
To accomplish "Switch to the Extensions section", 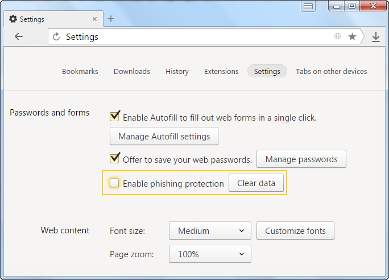I will [221, 72].
